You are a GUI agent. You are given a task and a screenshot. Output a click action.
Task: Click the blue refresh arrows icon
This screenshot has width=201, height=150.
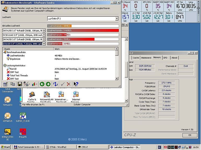[x=55, y=84]
